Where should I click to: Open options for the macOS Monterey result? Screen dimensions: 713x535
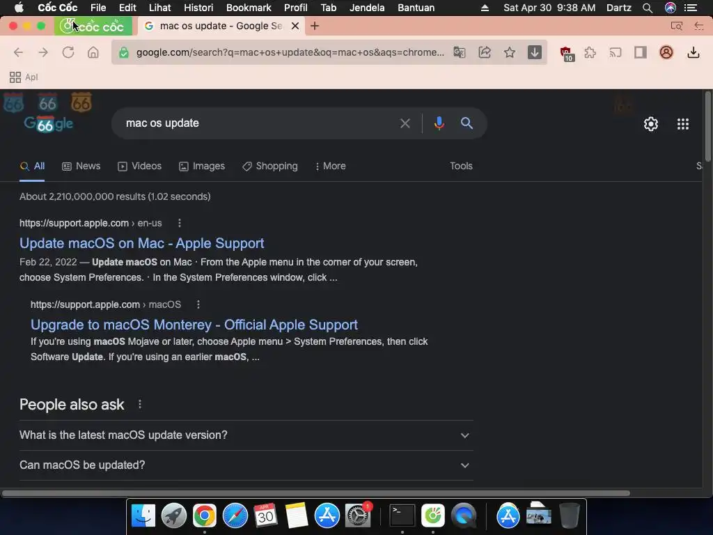click(198, 304)
